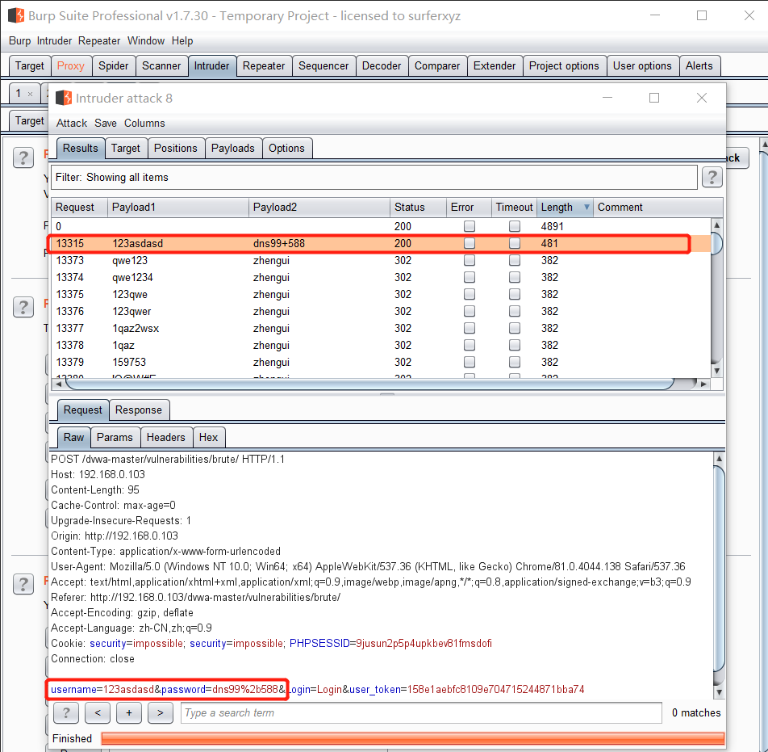Click results table horizontal scroll left arrow
The width and height of the screenshot is (768, 752).
click(58, 384)
